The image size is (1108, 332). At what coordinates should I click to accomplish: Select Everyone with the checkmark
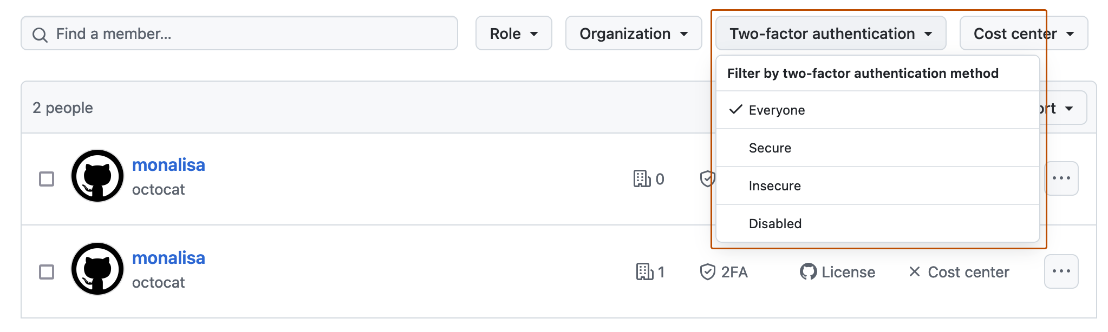coord(777,110)
